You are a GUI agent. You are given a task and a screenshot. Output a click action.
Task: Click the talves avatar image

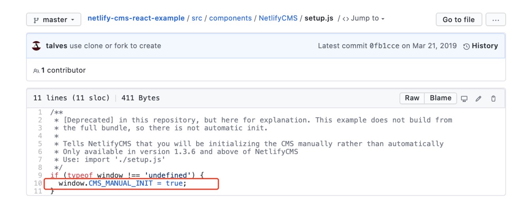point(36,45)
